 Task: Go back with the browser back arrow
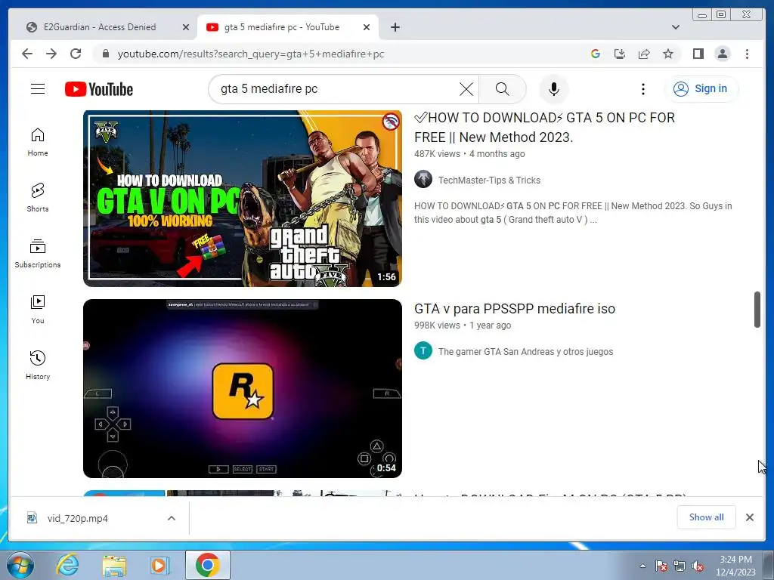27,54
